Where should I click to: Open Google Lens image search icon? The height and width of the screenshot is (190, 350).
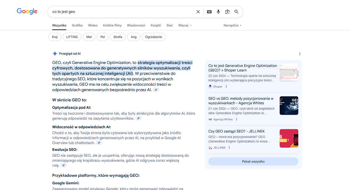tap(227, 12)
